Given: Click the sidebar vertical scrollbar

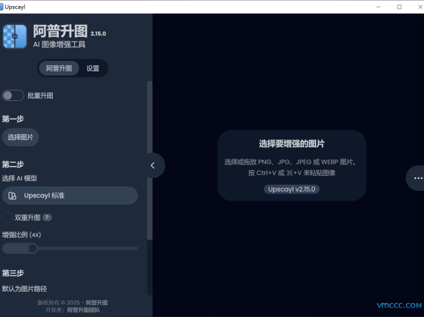Looking at the screenshot, I should pyautogui.click(x=149, y=160).
